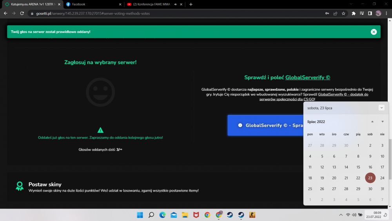The image size is (392, 221).
Task: Bookmark this page with the star
Action: (x=343, y=13)
